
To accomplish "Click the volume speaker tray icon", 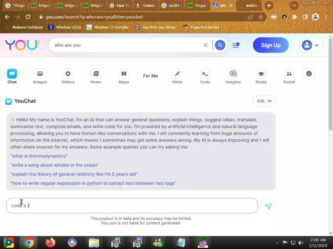I will pos(301,243).
